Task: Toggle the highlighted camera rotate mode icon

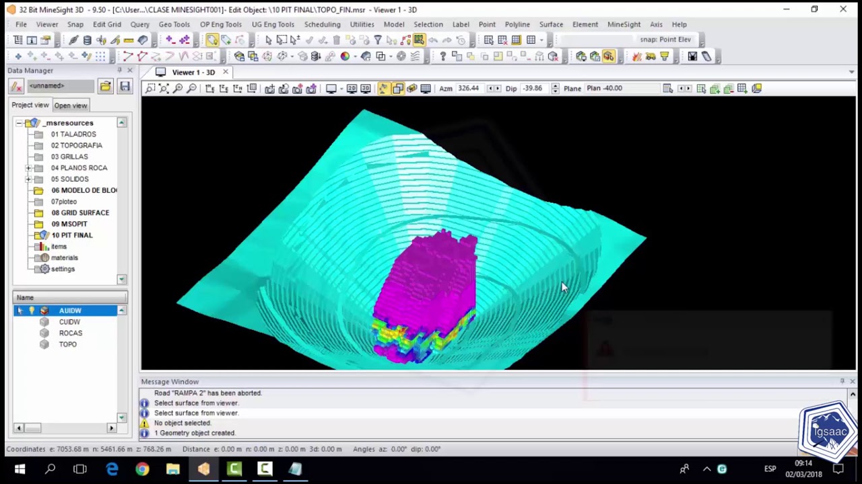Action: point(383,88)
